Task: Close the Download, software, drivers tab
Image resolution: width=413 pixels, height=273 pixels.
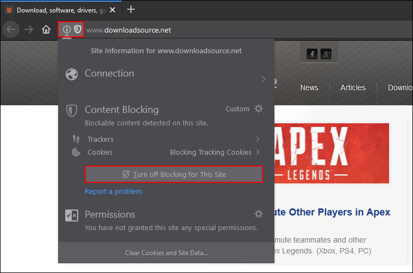Action: [x=112, y=10]
